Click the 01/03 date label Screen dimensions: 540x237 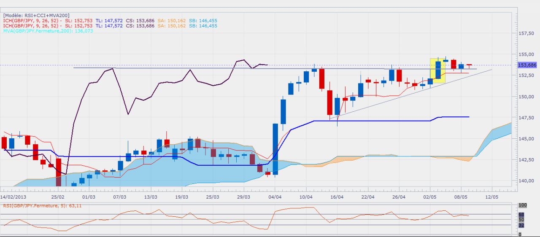tap(89, 197)
